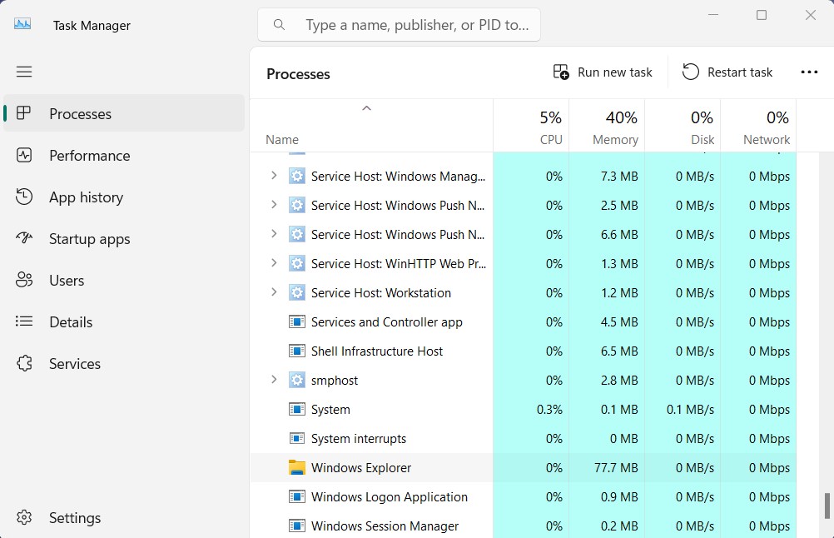Click the Shell Infrastructure Host icon
The height and width of the screenshot is (538, 834).
coord(297,351)
